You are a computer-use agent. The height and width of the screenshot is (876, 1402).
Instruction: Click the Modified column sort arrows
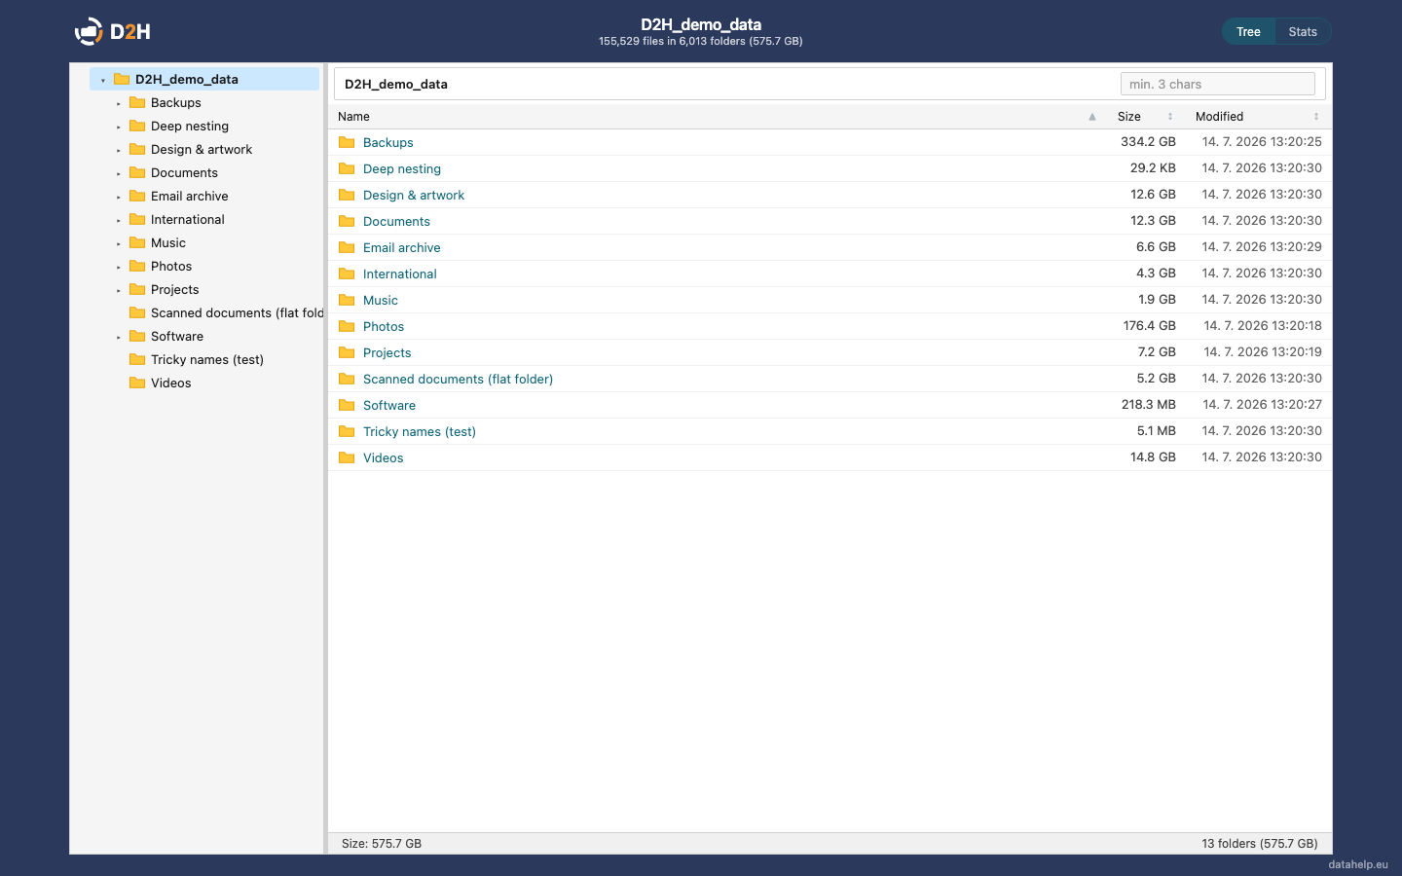tap(1316, 116)
